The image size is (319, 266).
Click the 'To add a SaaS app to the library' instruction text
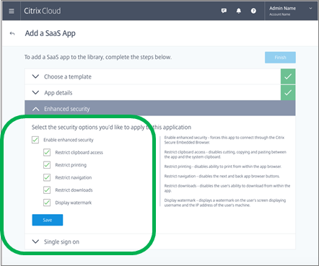pyautogui.click(x=98, y=57)
